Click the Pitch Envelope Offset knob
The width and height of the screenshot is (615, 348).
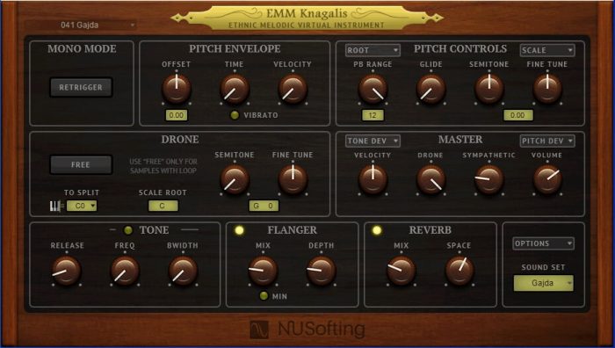[176, 89]
